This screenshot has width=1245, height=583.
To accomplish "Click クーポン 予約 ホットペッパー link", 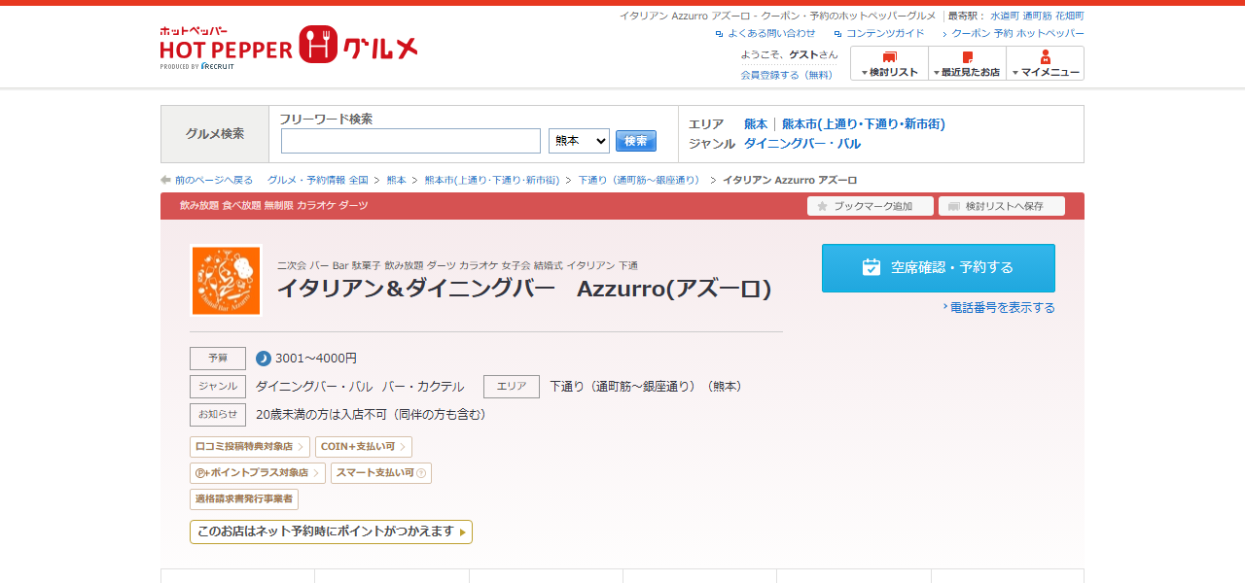I will (x=1017, y=33).
